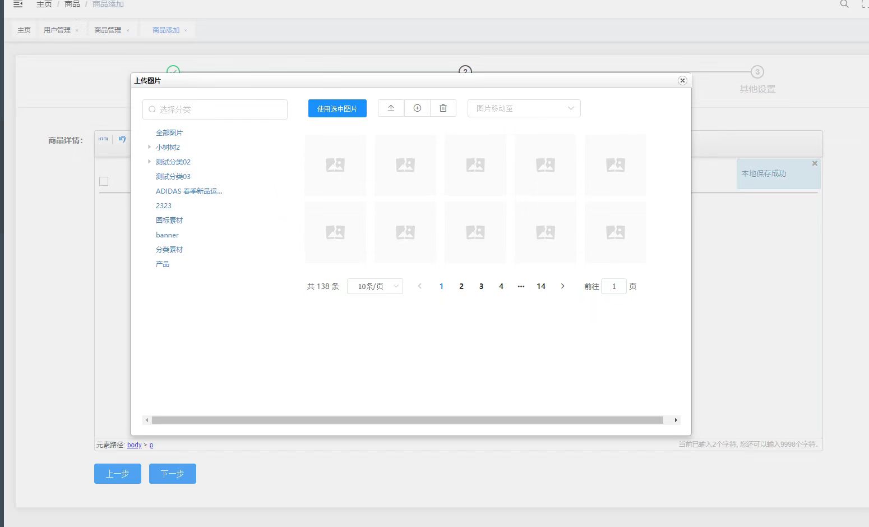The width and height of the screenshot is (869, 527).
Task: Click 商品 in the breadcrumb
Action: click(x=72, y=4)
